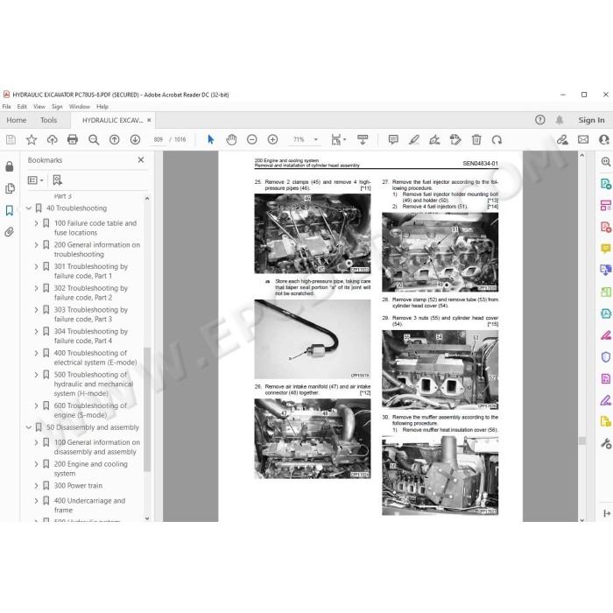Expand 400 Troubleshooting of electrical system
The width and height of the screenshot is (613, 613).
pos(37,353)
